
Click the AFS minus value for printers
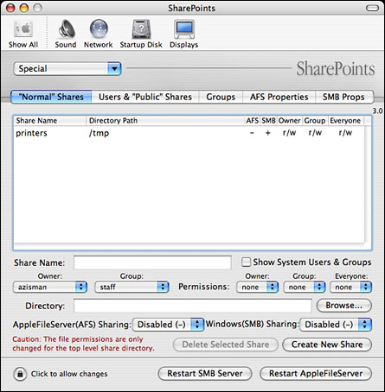tap(252, 133)
